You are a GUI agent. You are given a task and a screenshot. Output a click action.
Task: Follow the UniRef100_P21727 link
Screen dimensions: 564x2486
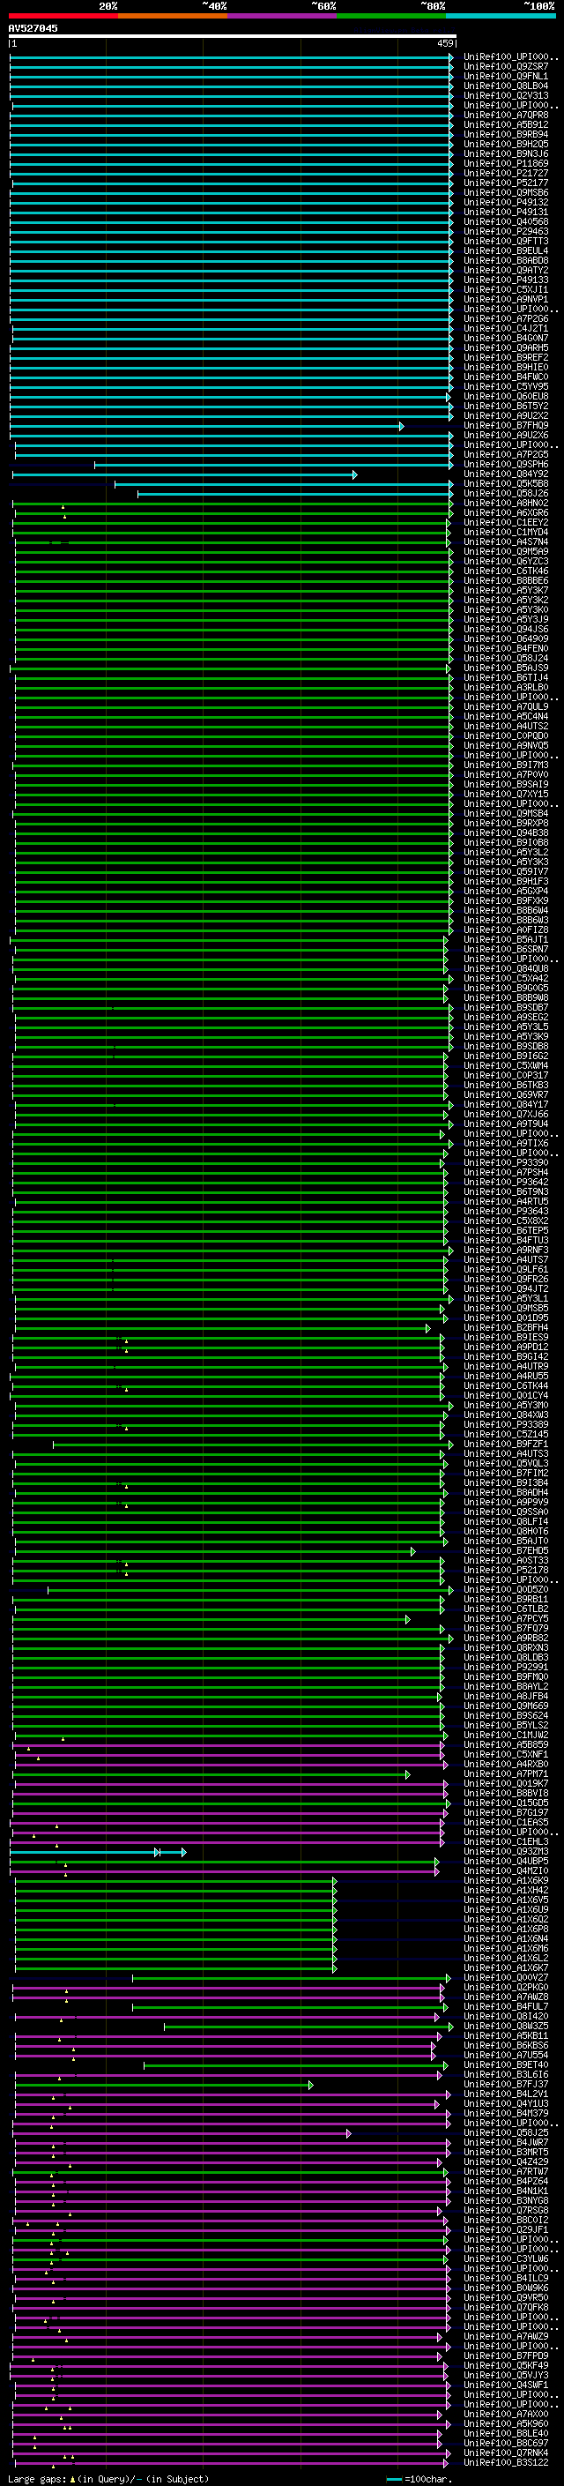[x=506, y=174]
